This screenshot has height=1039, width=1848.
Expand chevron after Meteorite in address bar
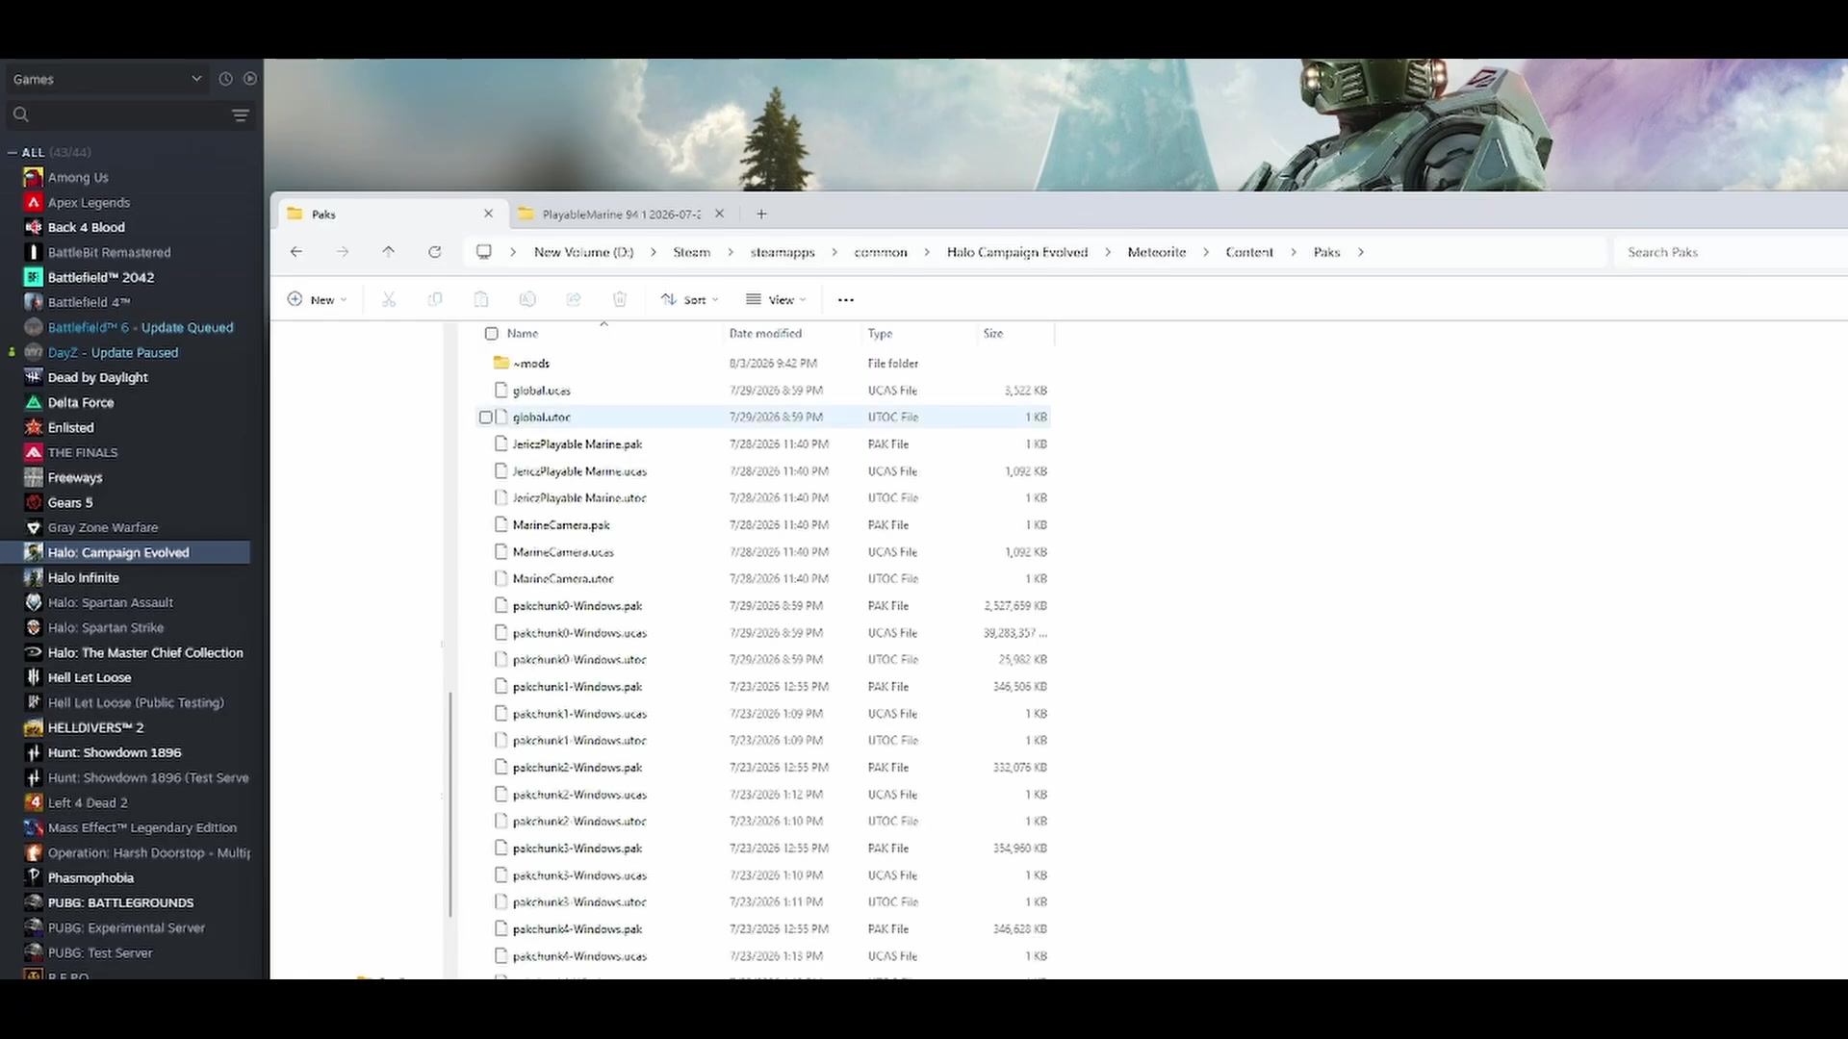click(x=1206, y=252)
